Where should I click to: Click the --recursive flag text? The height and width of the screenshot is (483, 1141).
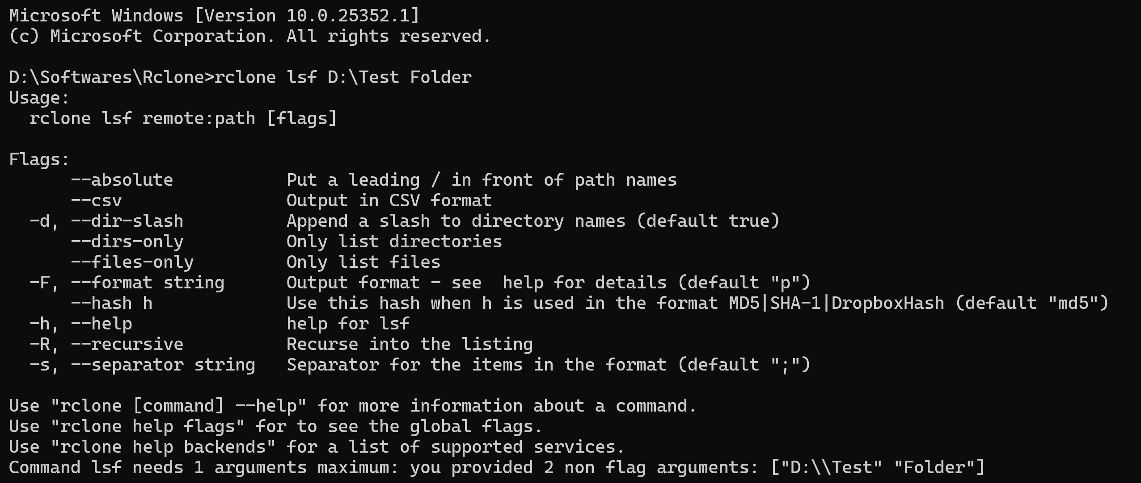coord(127,344)
